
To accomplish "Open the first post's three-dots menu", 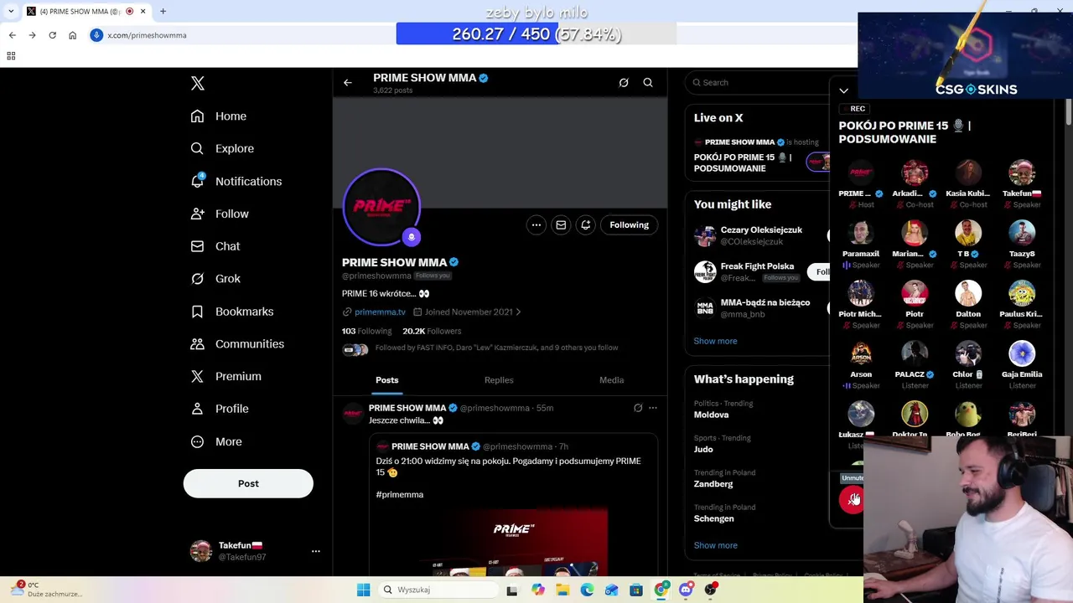I will click(x=653, y=408).
